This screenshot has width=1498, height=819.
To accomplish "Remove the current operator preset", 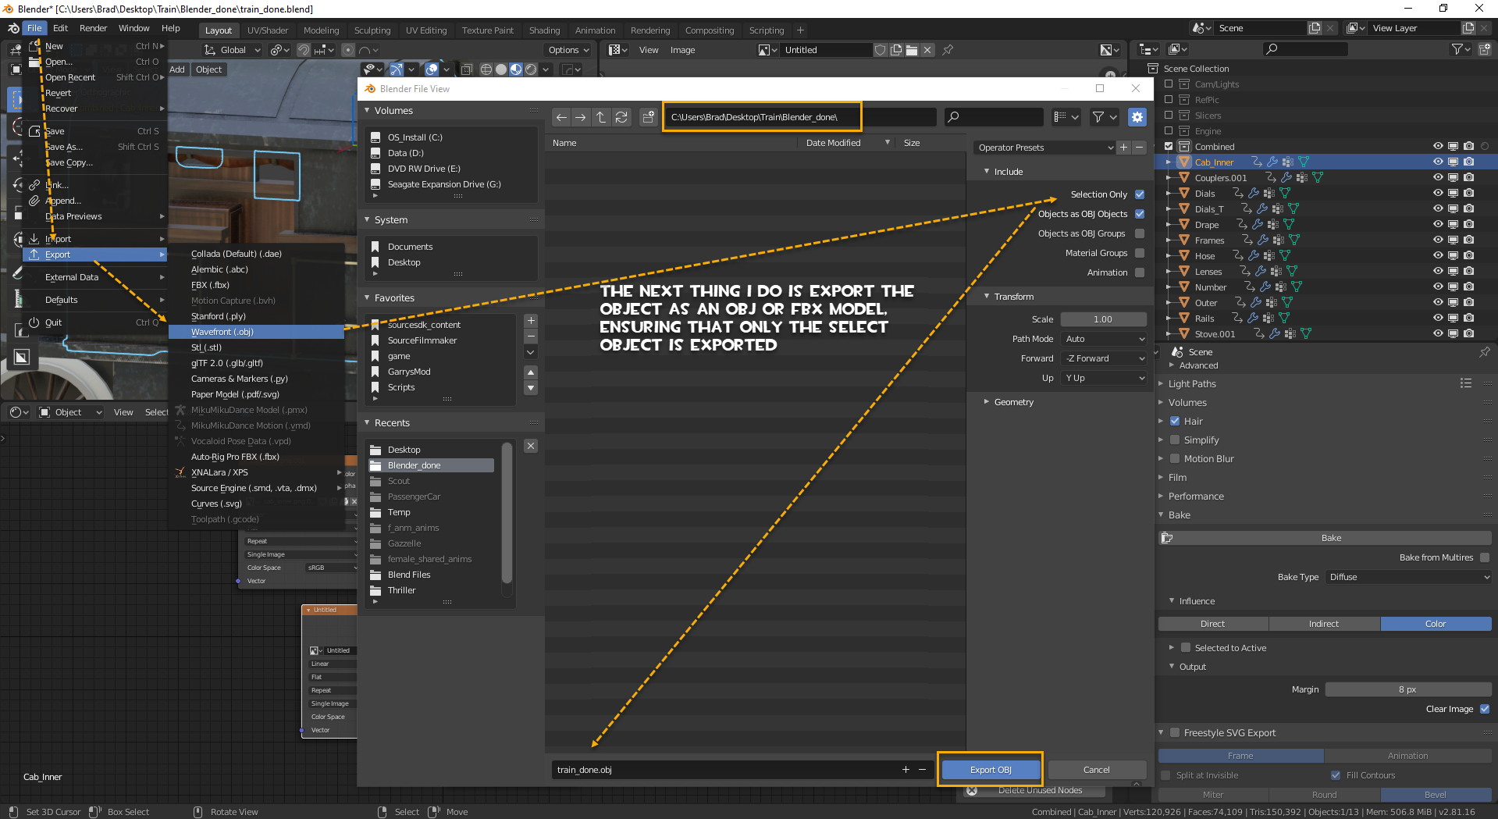I will click(1139, 148).
